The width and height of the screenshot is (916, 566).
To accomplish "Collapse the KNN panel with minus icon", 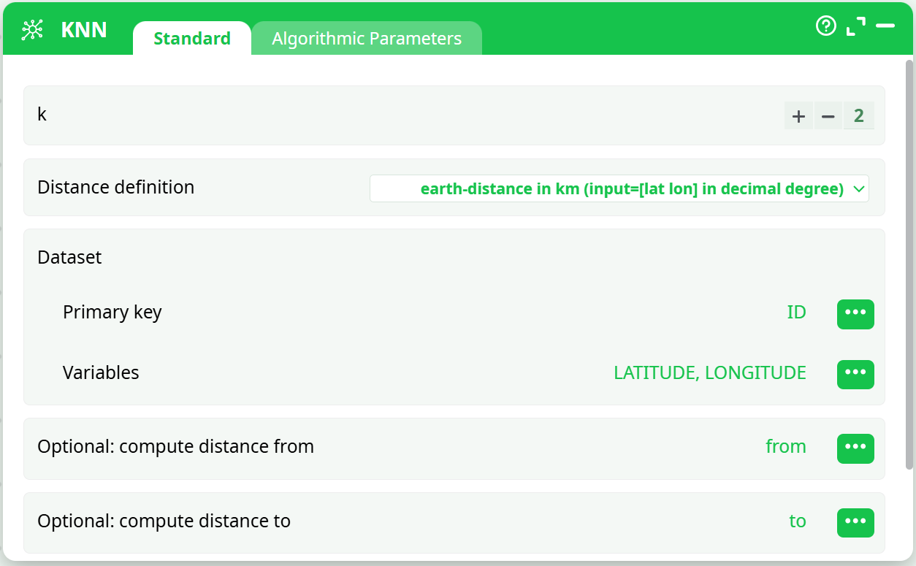I will click(x=885, y=26).
